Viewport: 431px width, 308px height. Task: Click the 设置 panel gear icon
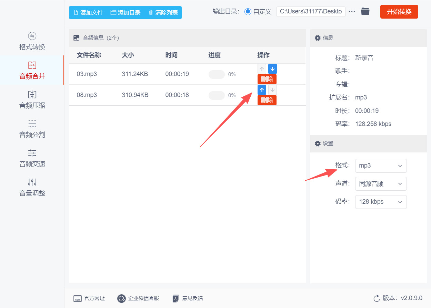(318, 144)
